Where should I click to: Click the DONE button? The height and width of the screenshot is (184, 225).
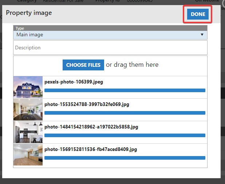[x=198, y=15]
